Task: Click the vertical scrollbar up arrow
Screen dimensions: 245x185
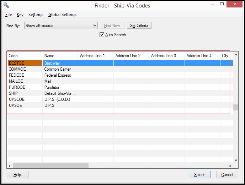Action: pyautogui.click(x=236, y=55)
